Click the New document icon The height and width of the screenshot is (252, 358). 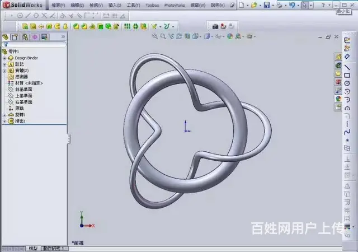tap(242, 5)
